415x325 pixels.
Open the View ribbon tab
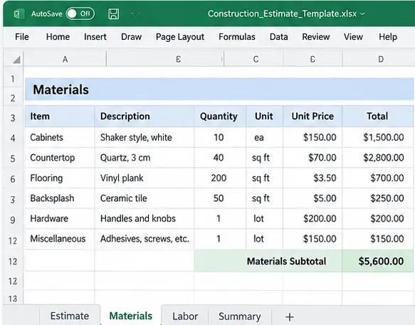coord(353,37)
